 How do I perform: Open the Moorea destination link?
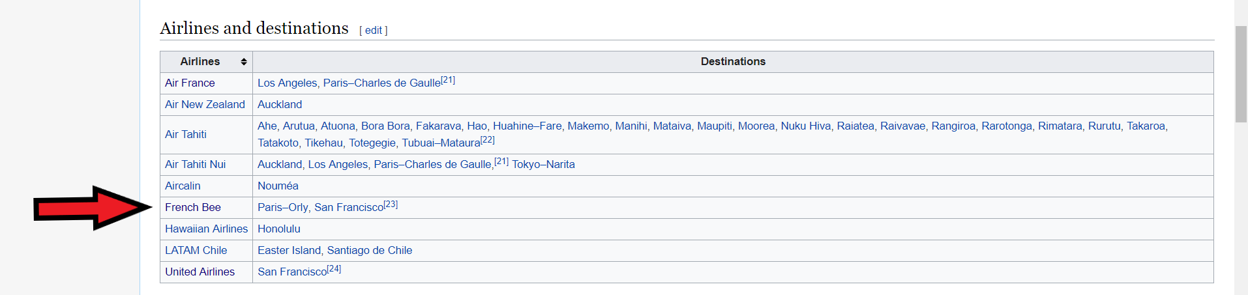(x=756, y=126)
